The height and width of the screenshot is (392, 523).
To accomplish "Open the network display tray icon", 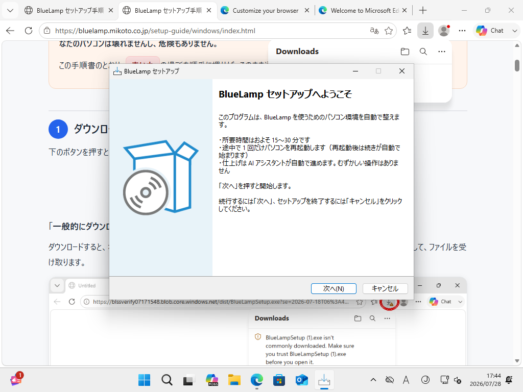I will [445, 380].
